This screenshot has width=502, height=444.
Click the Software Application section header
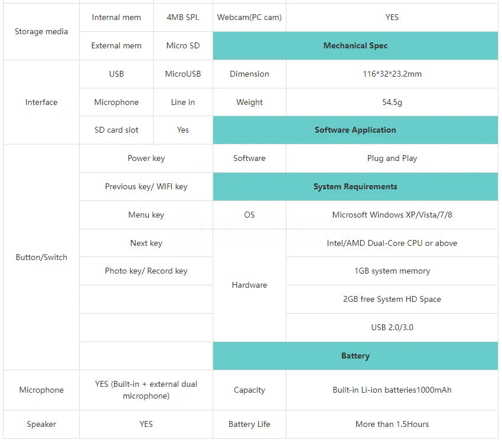[x=355, y=130]
